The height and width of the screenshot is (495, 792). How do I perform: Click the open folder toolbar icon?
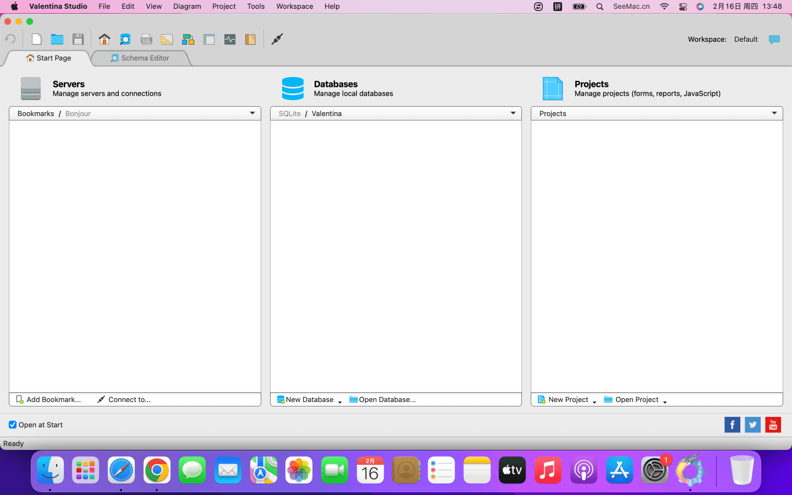point(57,39)
